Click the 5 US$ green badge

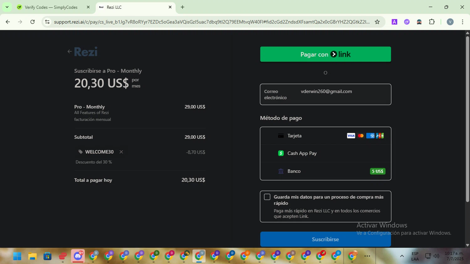point(378,171)
